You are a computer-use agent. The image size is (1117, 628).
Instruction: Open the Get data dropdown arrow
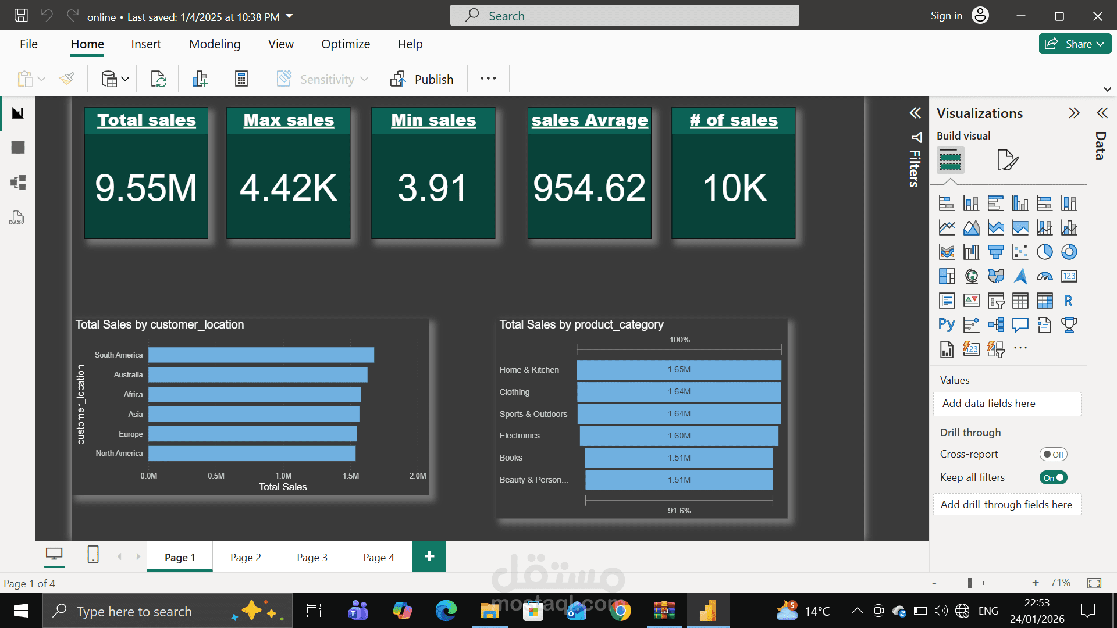(124, 78)
